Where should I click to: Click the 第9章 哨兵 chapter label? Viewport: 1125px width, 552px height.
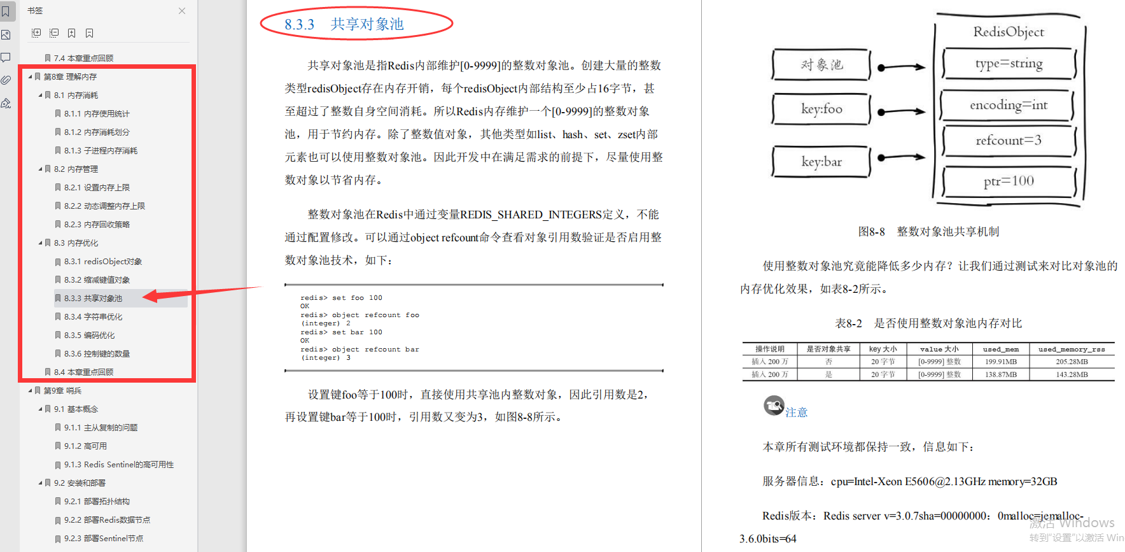[62, 390]
